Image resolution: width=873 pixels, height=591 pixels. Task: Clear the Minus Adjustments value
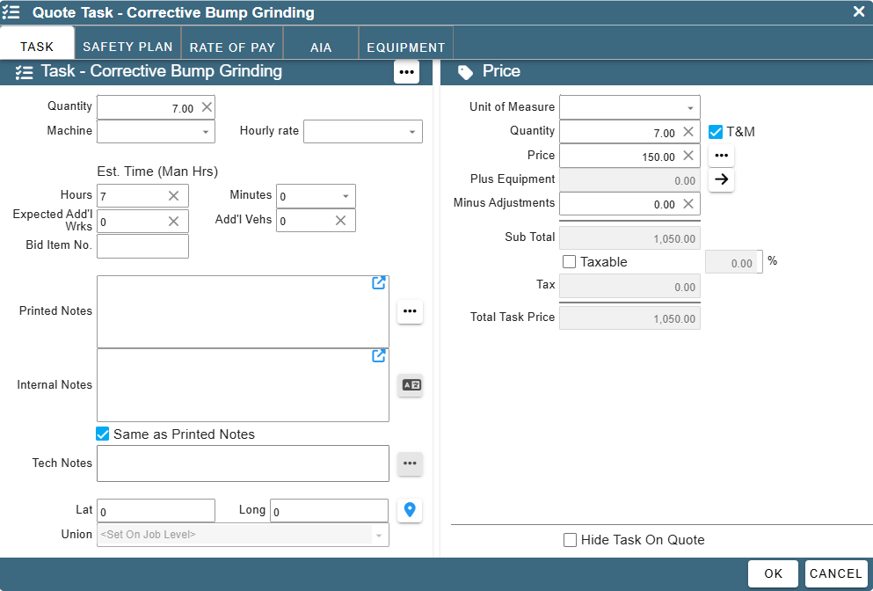point(688,203)
